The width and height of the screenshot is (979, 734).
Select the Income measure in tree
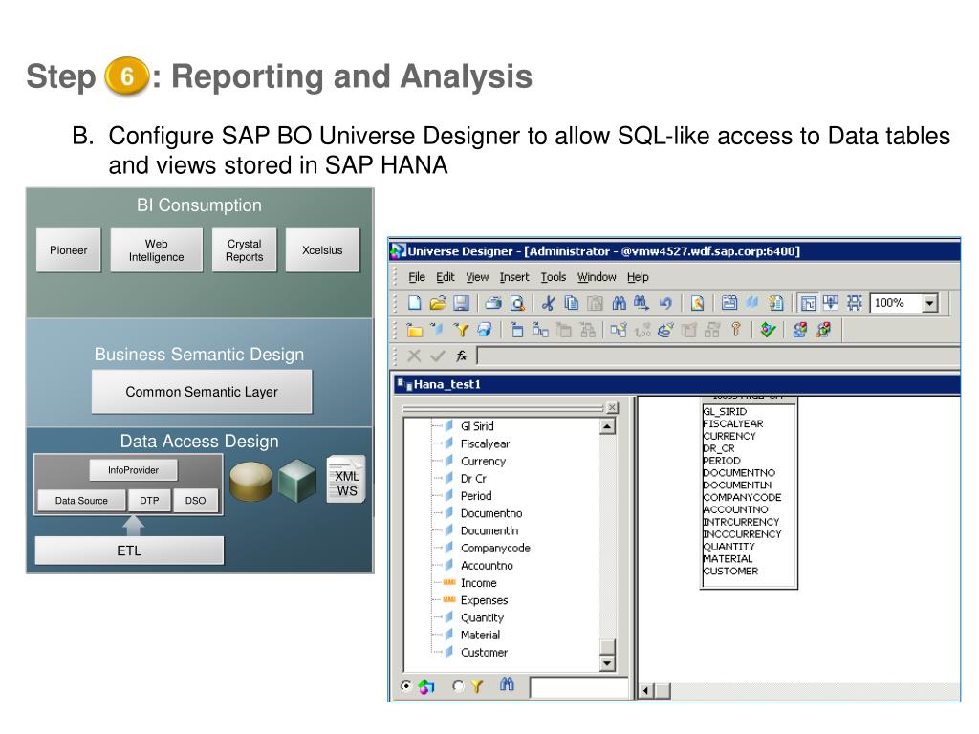click(479, 583)
